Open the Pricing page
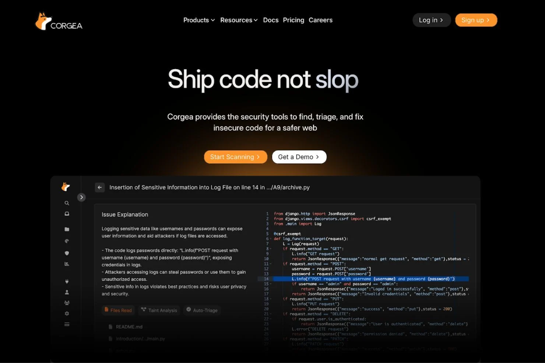The width and height of the screenshot is (545, 363). pos(293,20)
